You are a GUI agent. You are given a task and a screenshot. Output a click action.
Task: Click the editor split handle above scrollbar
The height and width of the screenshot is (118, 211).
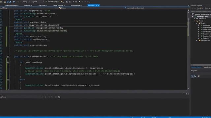tap(188, 10)
